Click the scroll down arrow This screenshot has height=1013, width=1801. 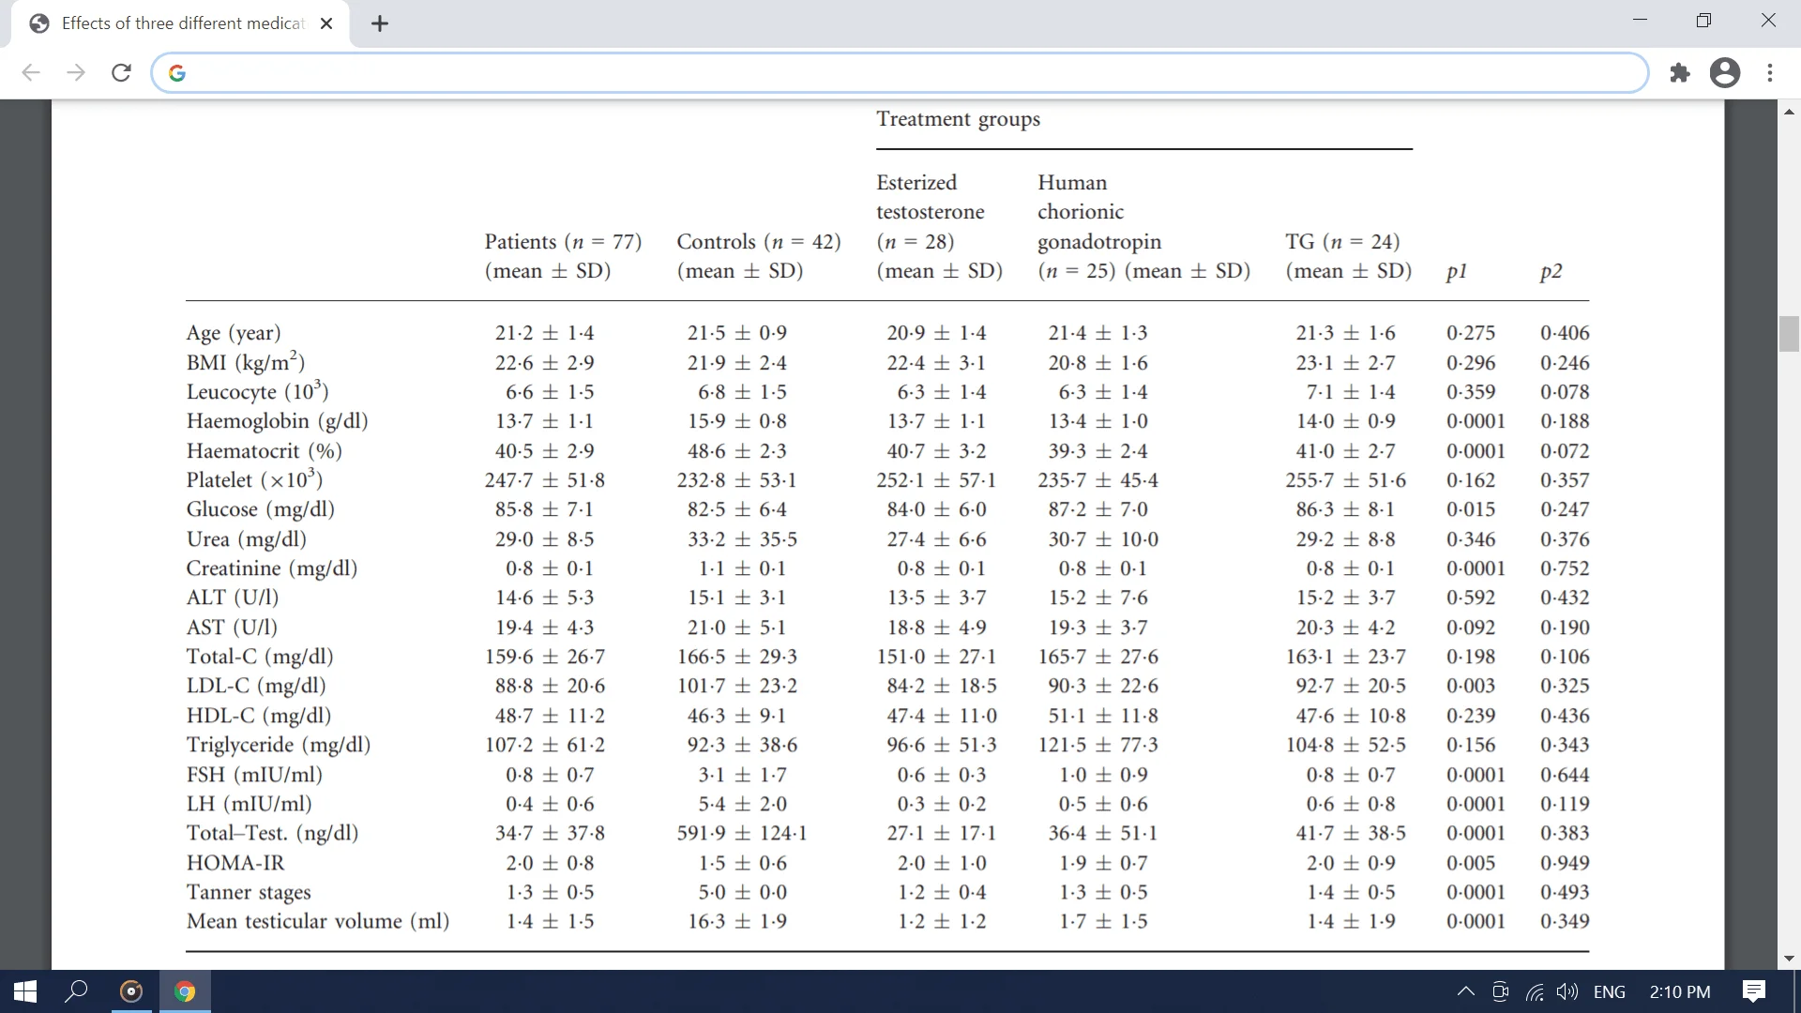point(1790,959)
